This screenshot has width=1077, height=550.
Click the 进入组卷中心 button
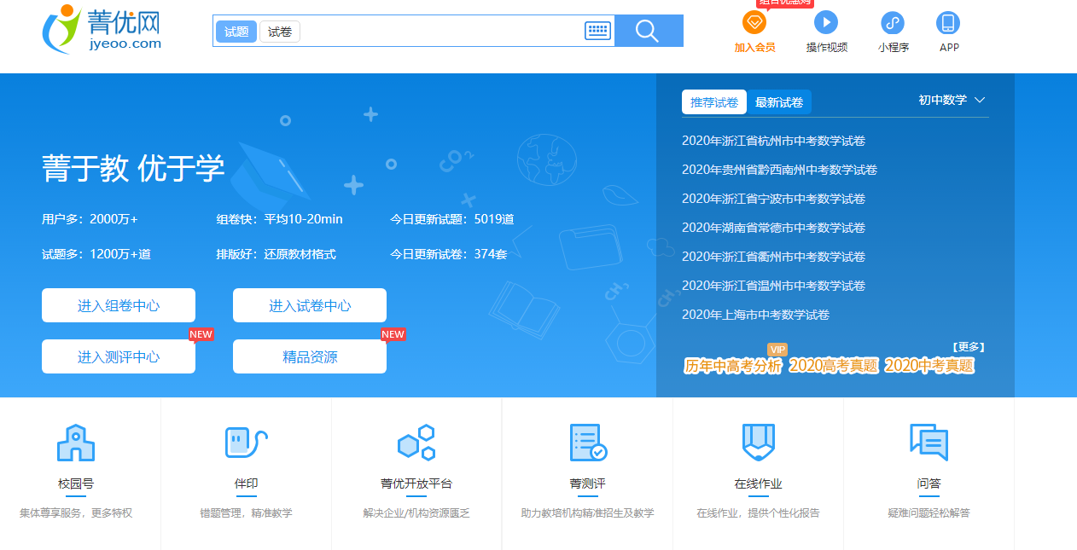pos(118,304)
